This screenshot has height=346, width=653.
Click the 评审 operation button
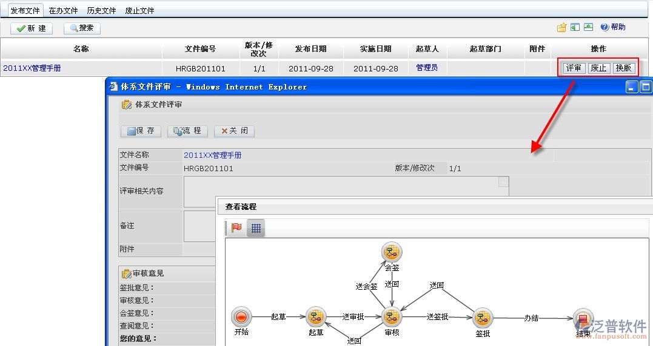tap(574, 68)
